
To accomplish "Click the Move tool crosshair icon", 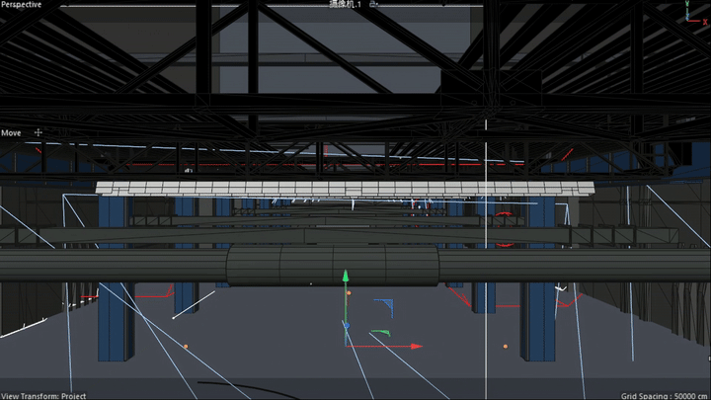I will pos(39,132).
